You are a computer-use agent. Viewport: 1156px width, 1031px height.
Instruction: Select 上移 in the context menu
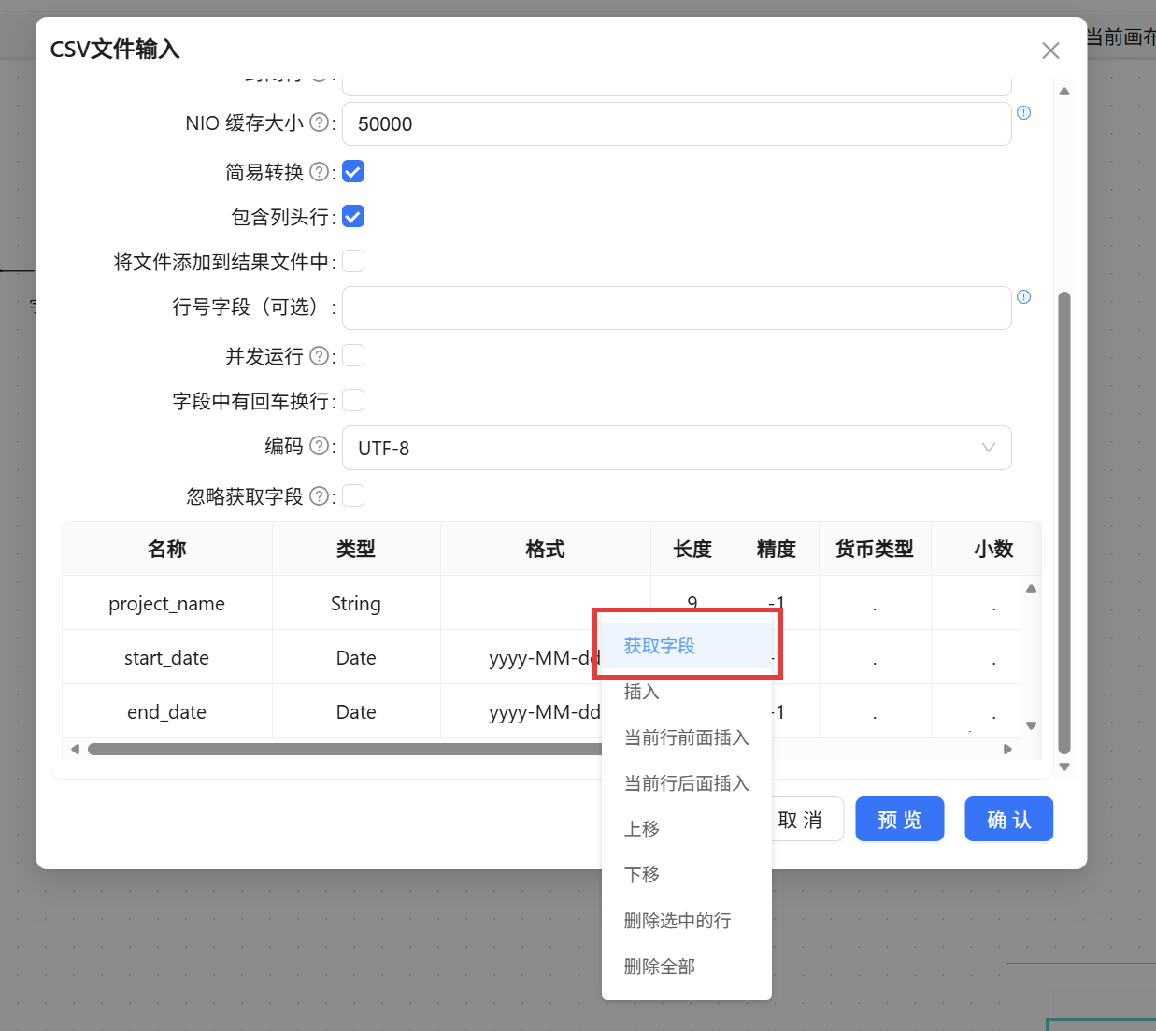(686, 829)
